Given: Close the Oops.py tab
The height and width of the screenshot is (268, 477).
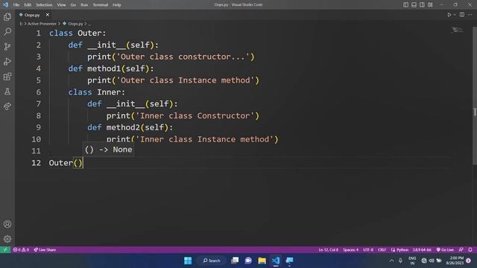Looking at the screenshot, I should click(x=48, y=15).
